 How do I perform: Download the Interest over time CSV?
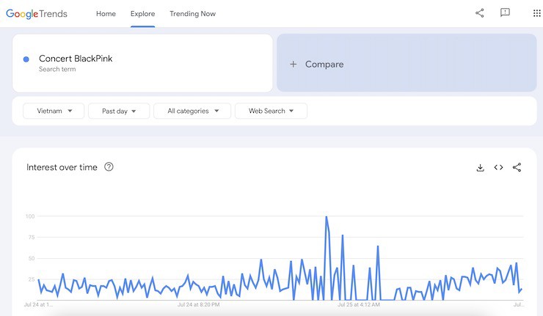(480, 168)
